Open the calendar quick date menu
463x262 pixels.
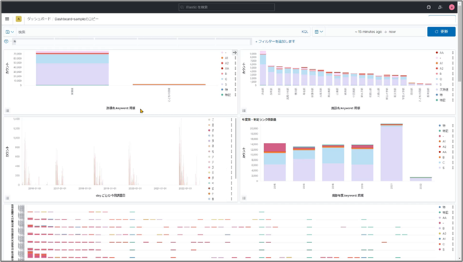click(319, 32)
